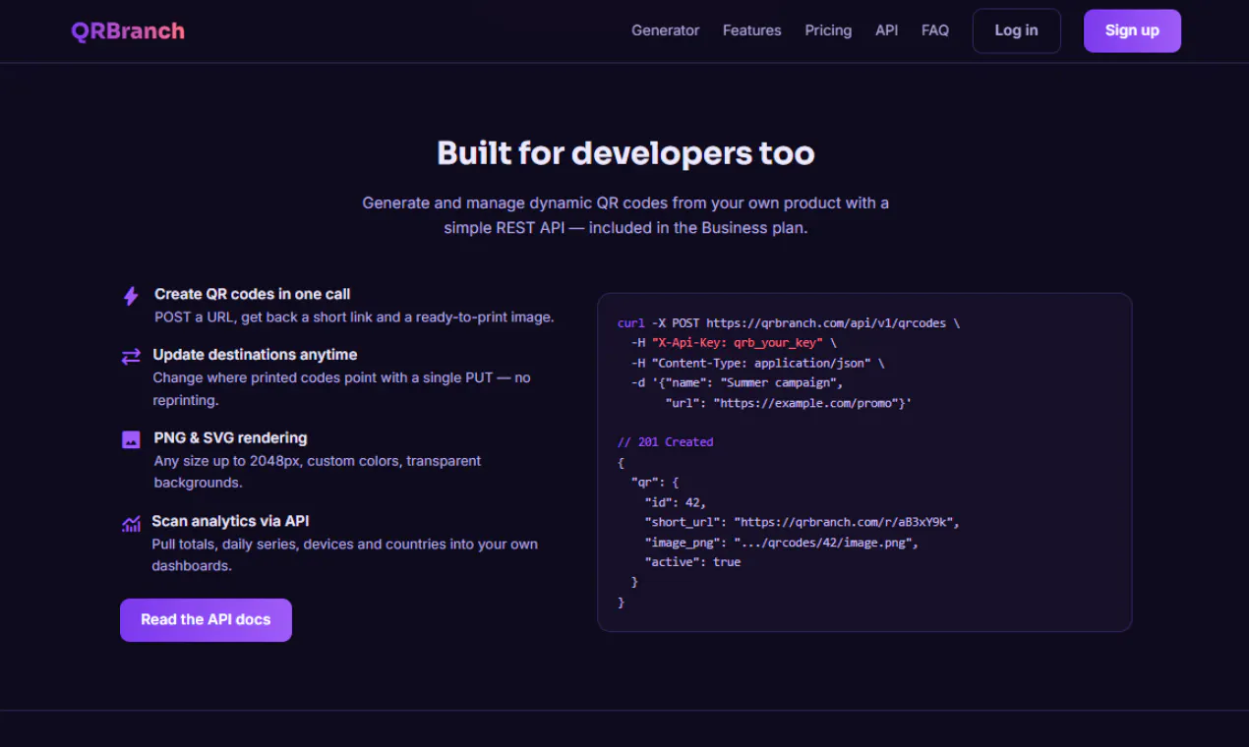1249x747 pixels.
Task: Click the swap arrows icon beside Update destinations
Action: click(131, 357)
